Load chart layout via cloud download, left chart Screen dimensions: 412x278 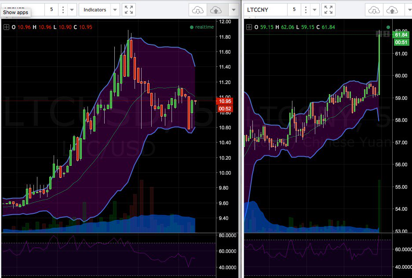(197, 10)
